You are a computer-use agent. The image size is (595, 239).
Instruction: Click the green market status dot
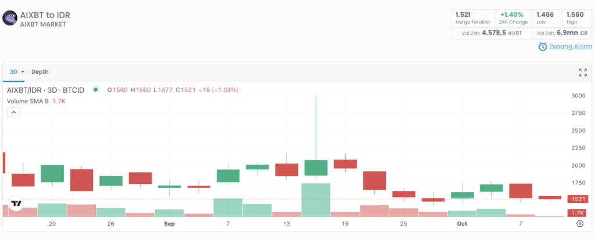pyautogui.click(x=96, y=90)
